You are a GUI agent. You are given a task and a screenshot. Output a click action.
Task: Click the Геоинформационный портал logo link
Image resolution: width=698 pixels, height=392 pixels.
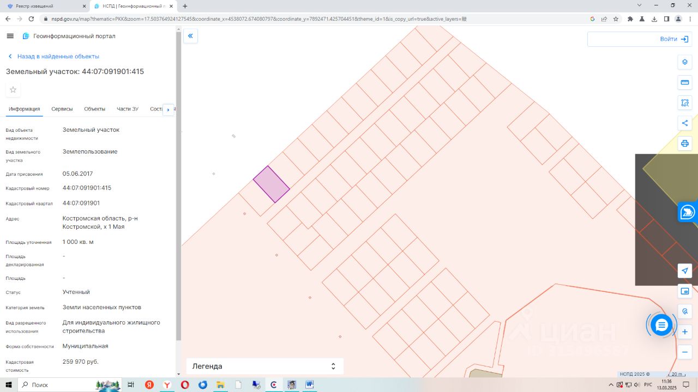(x=69, y=36)
